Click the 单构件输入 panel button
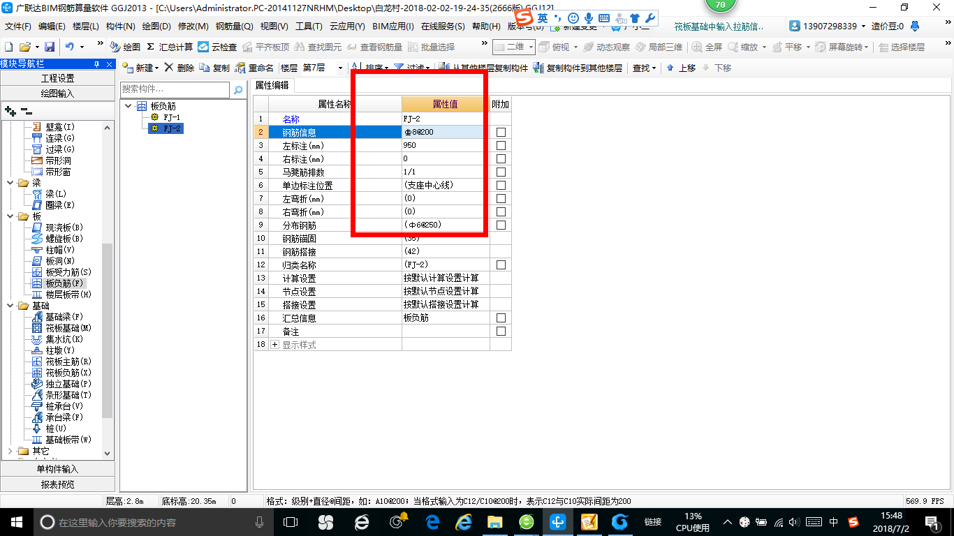 58,469
